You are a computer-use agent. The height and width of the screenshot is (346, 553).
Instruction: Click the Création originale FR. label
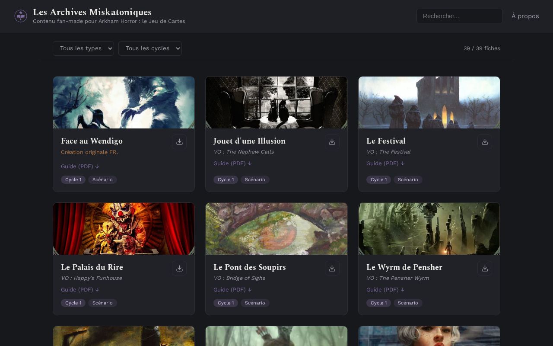click(89, 152)
